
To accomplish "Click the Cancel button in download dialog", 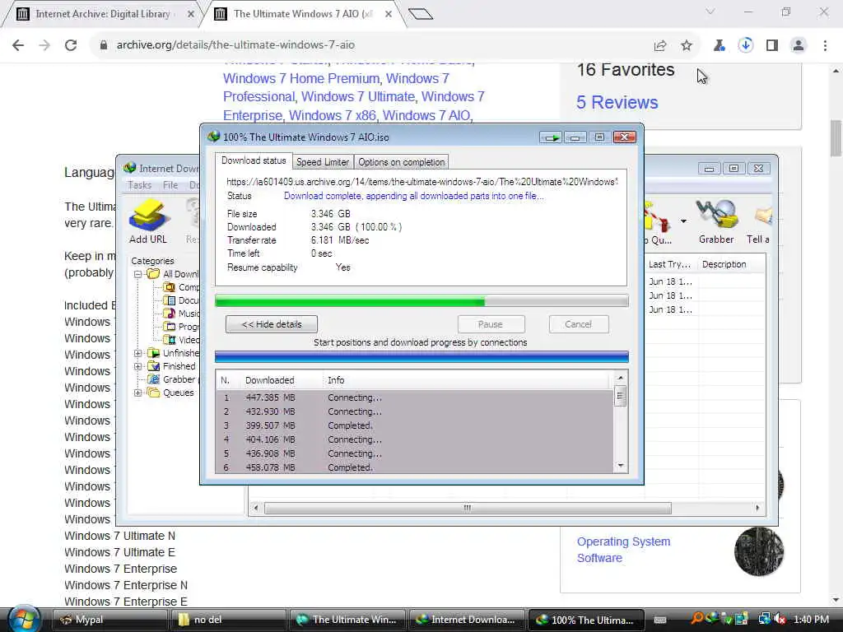I will coord(579,324).
